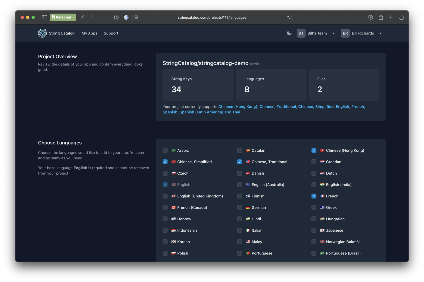The height and width of the screenshot is (282, 424).
Task: Select the Norwegian Bokmål language label
Action: 343,242
